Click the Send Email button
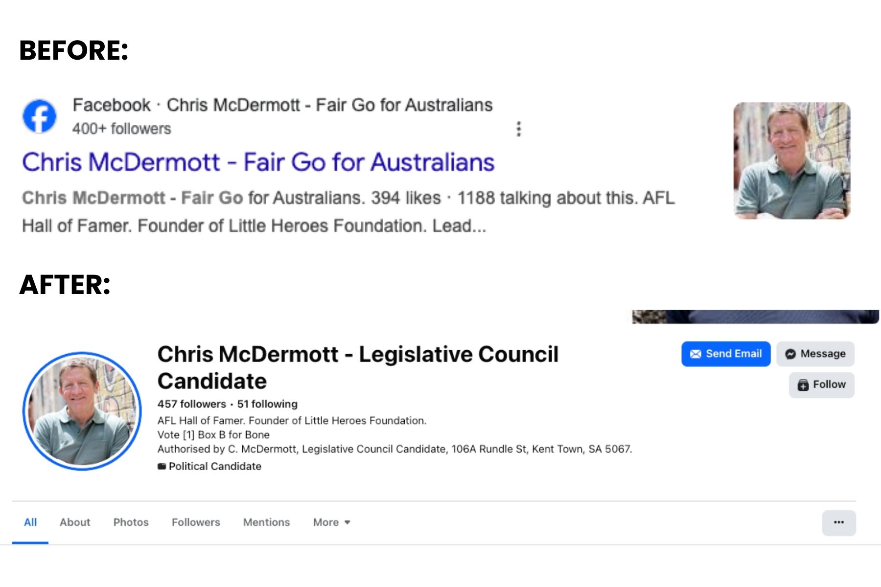The width and height of the screenshot is (881, 587). tap(726, 354)
